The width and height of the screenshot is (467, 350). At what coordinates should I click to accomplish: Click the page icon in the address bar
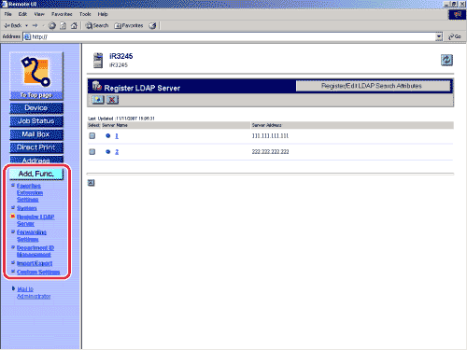[27, 36]
